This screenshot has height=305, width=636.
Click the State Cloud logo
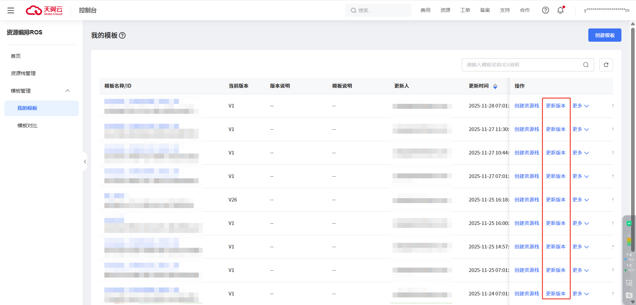44,10
